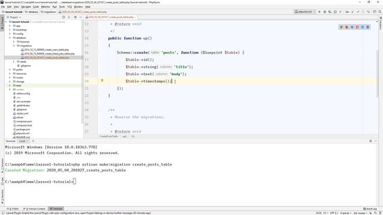Click the database breadcrumb in navigation bar
The height and width of the screenshot is (215, 383).
click(32, 12)
